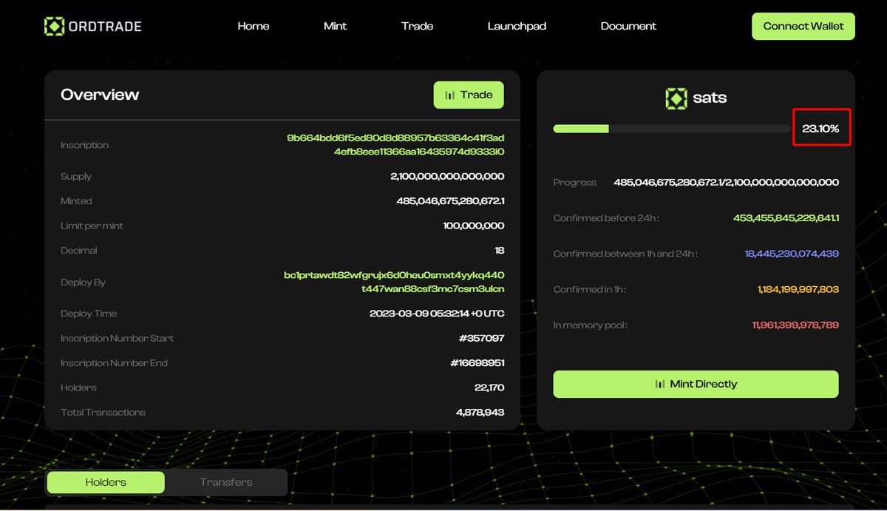Open the Trade navigation item
The height and width of the screenshot is (511, 887).
[418, 26]
